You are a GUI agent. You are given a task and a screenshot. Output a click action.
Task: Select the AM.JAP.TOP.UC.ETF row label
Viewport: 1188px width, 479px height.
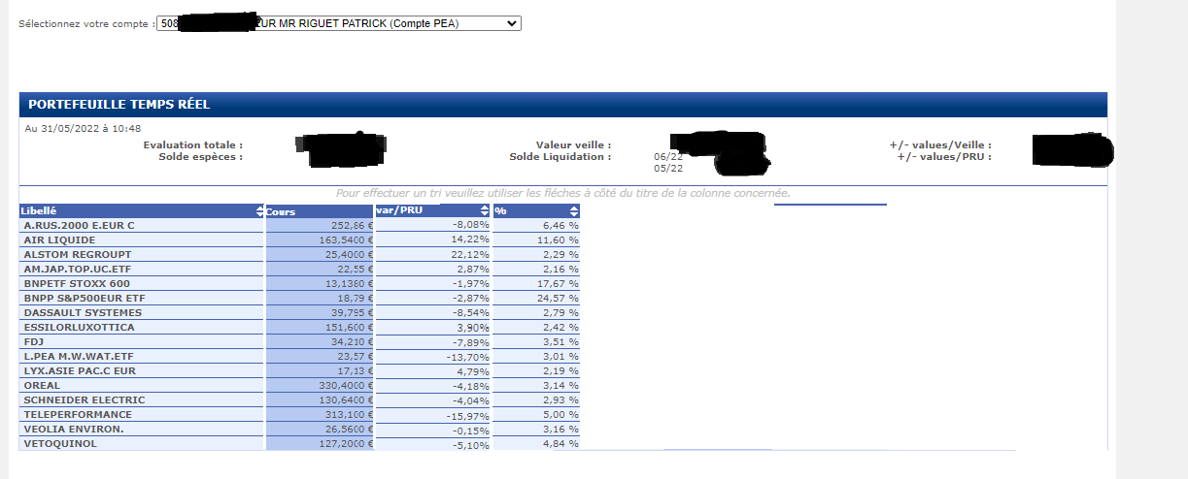point(78,269)
